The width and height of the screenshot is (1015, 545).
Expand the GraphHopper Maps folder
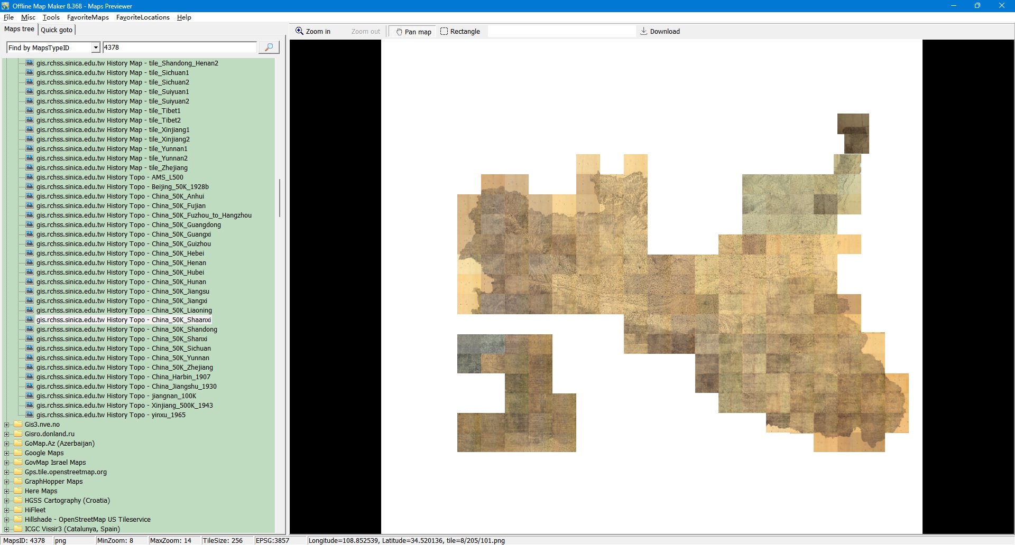click(6, 482)
